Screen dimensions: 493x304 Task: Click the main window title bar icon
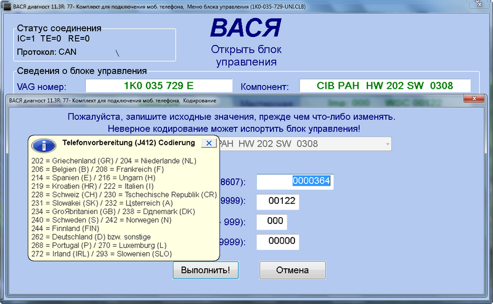(7, 6)
